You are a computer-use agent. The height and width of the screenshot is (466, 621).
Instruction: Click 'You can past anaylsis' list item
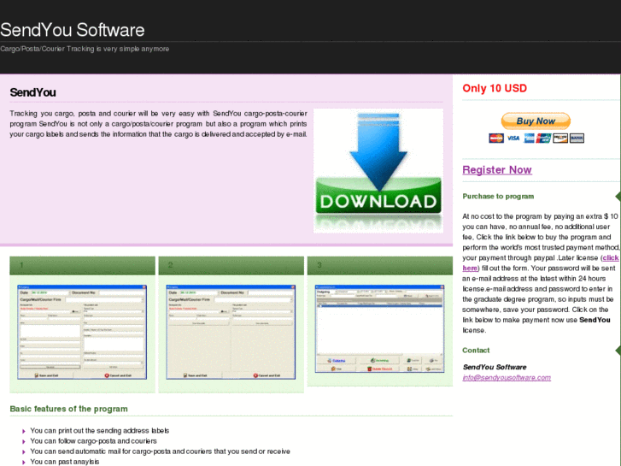click(65, 462)
